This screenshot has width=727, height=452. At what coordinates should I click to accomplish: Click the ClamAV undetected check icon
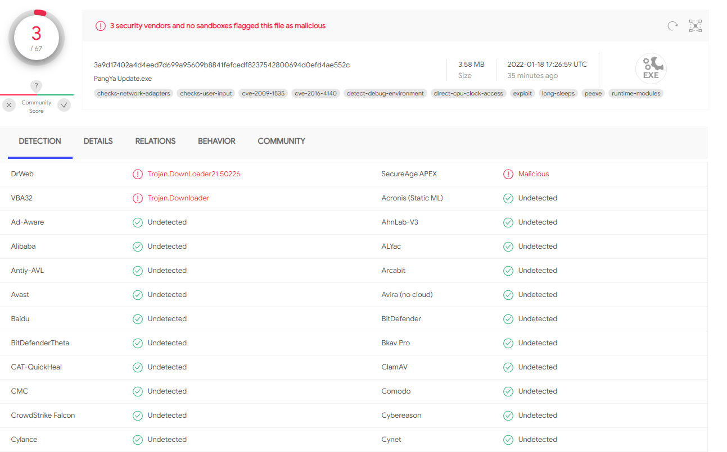coord(508,367)
